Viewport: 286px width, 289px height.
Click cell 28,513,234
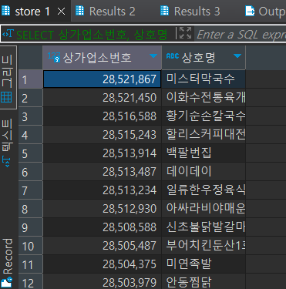[103, 190]
